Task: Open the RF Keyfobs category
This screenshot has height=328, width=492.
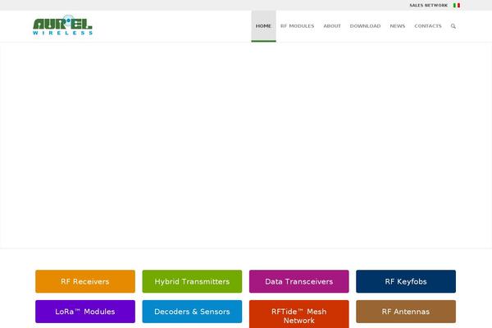Action: click(406, 281)
